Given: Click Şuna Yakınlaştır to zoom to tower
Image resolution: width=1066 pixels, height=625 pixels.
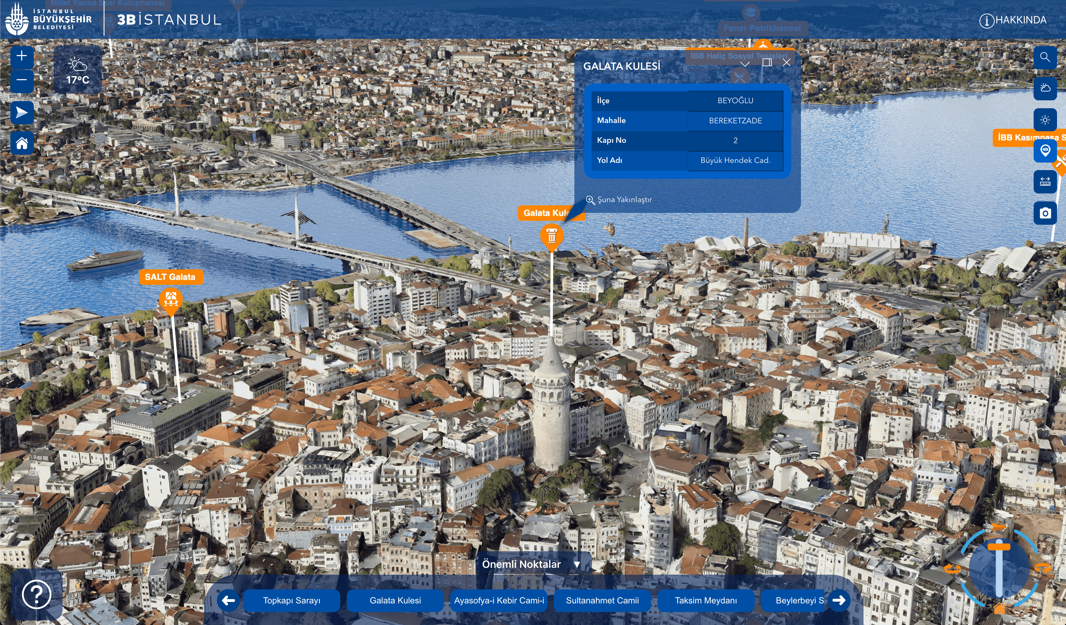Looking at the screenshot, I should click(x=619, y=200).
